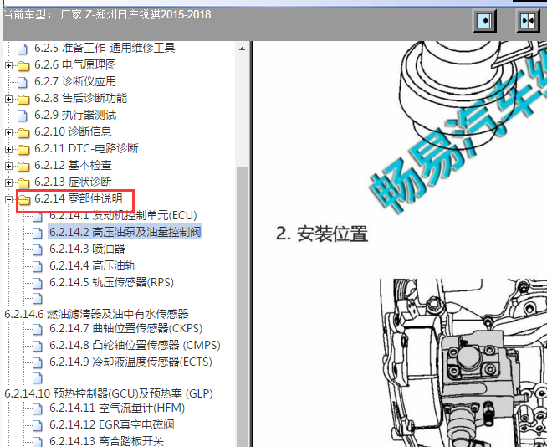Select 6.2.13 症状诊断 entry
The height and width of the screenshot is (447, 547).
click(x=73, y=182)
